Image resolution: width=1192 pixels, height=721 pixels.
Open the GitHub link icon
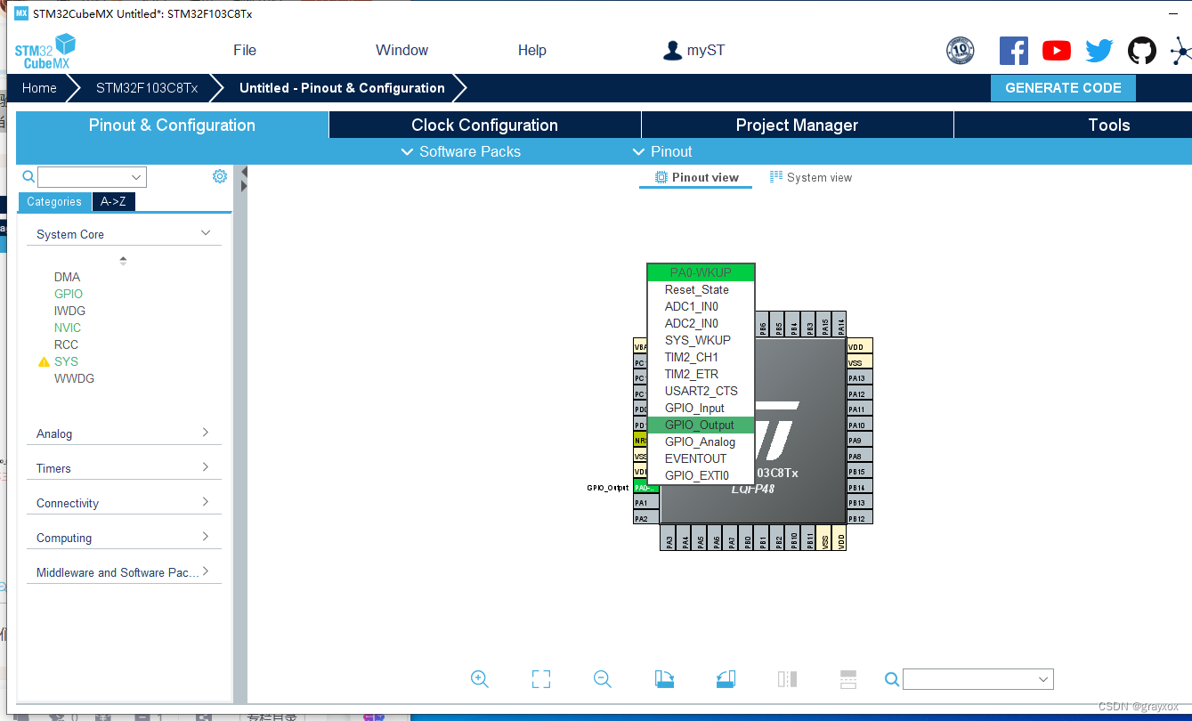click(x=1142, y=51)
